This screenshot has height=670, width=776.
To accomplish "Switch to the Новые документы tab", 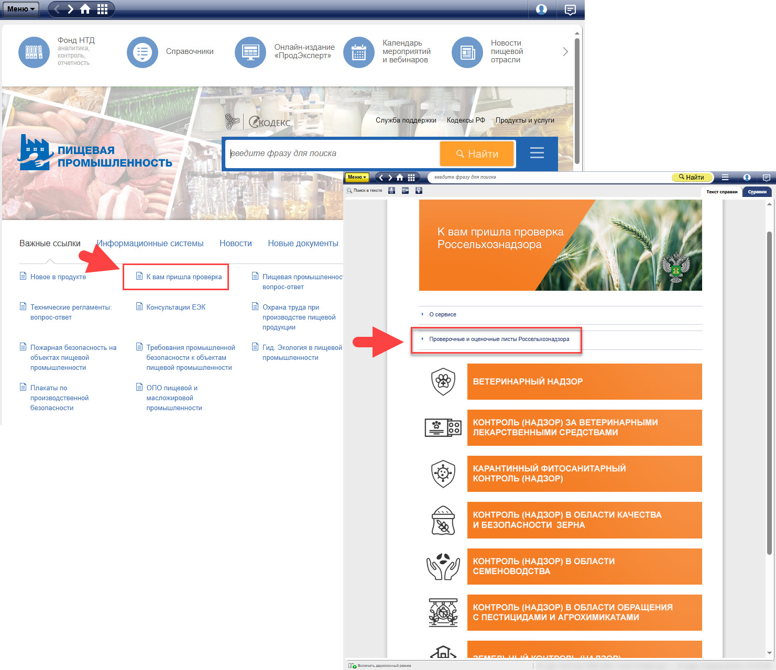I will click(303, 243).
